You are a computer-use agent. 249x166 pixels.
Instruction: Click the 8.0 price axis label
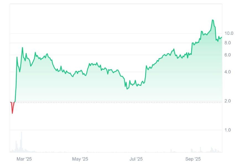228,43
